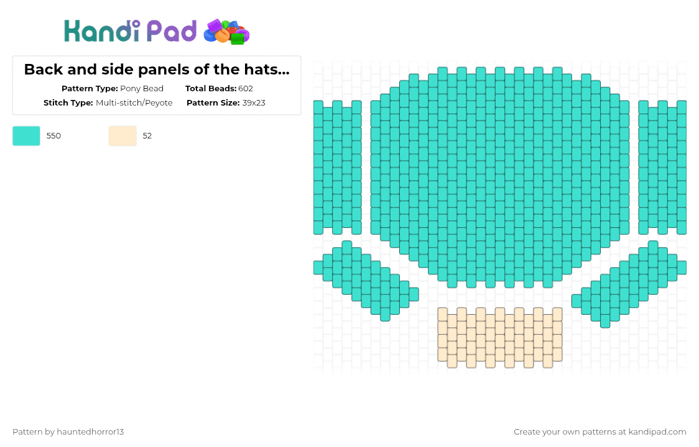Click the cream bead panel at bottom

pos(500,338)
